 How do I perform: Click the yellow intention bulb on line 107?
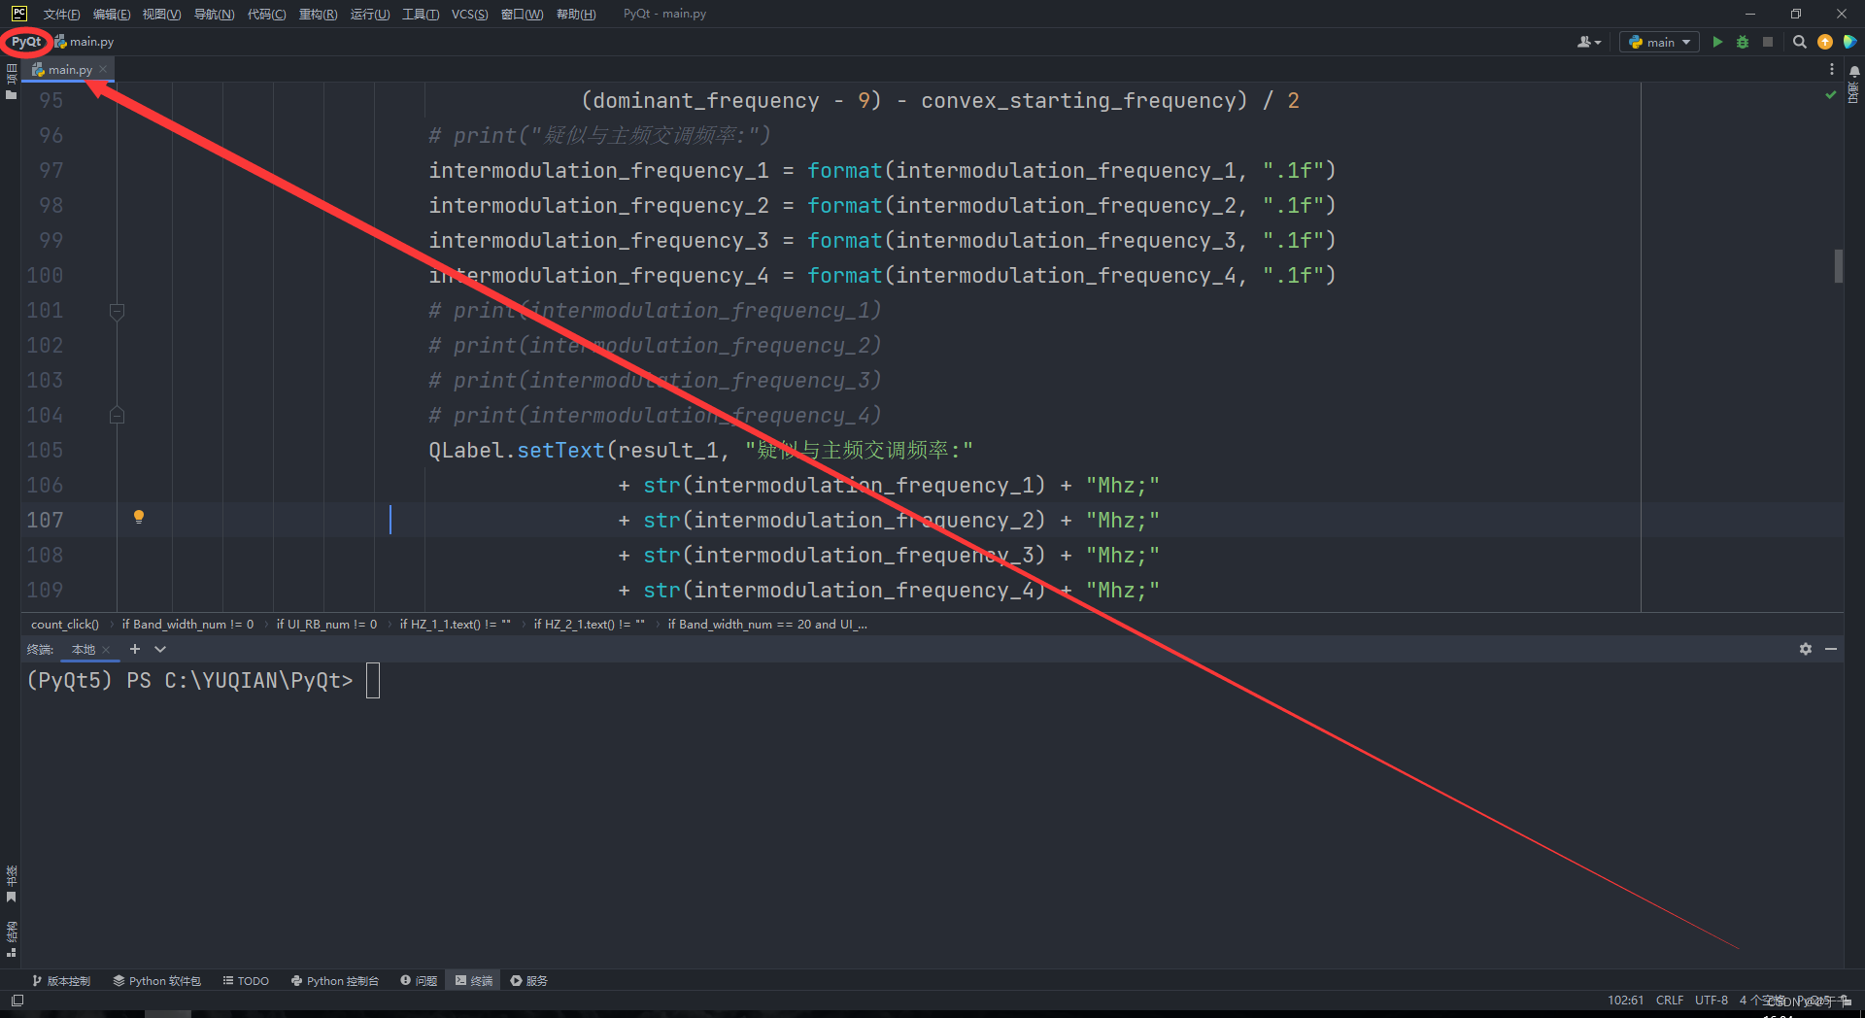(x=139, y=517)
